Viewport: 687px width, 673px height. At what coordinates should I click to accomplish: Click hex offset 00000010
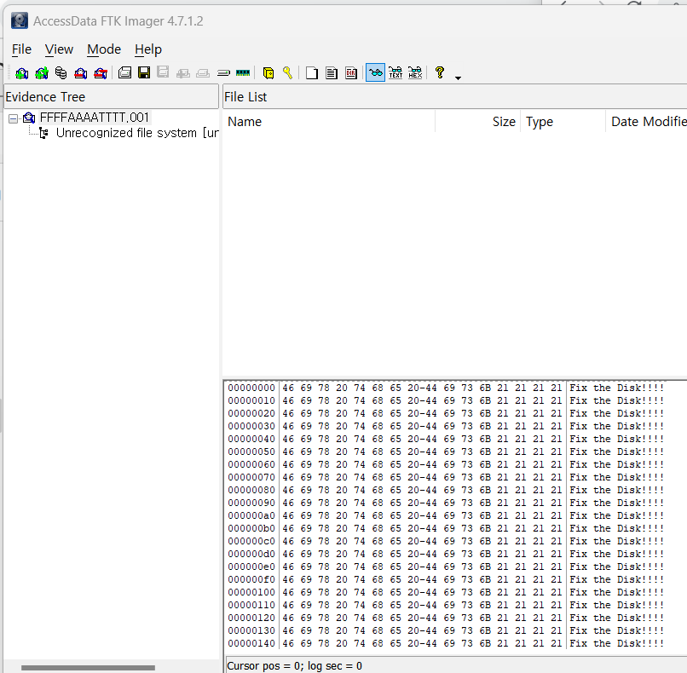pyautogui.click(x=251, y=400)
